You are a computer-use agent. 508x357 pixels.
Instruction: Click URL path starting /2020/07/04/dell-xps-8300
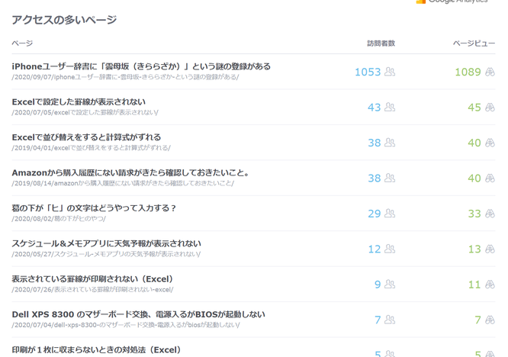[x=126, y=325]
